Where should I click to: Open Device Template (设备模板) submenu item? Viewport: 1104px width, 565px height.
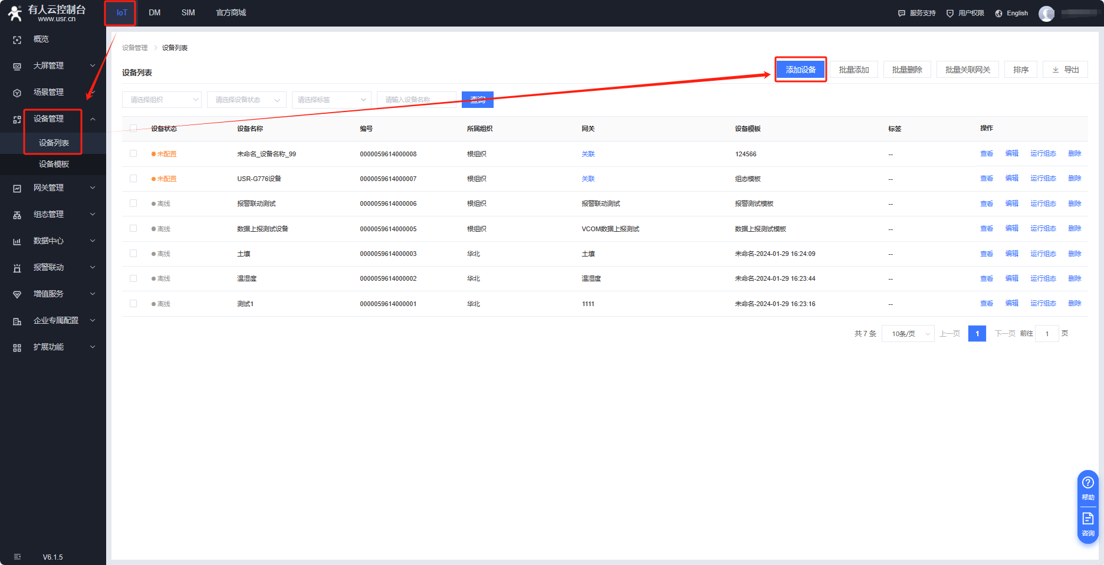(x=54, y=164)
